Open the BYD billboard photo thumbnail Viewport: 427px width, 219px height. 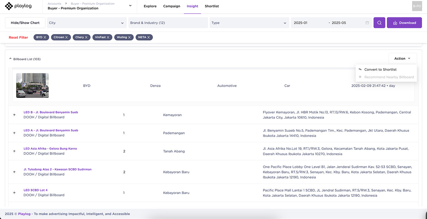click(33, 85)
